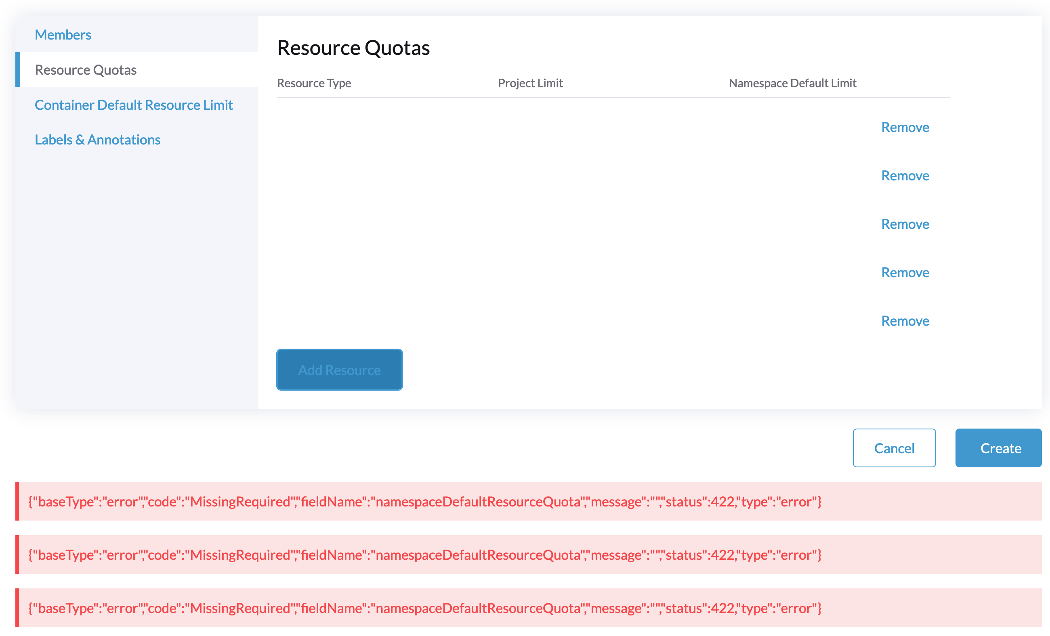1050x636 pixels.
Task: Click the Resource Type column header
Action: (x=314, y=83)
